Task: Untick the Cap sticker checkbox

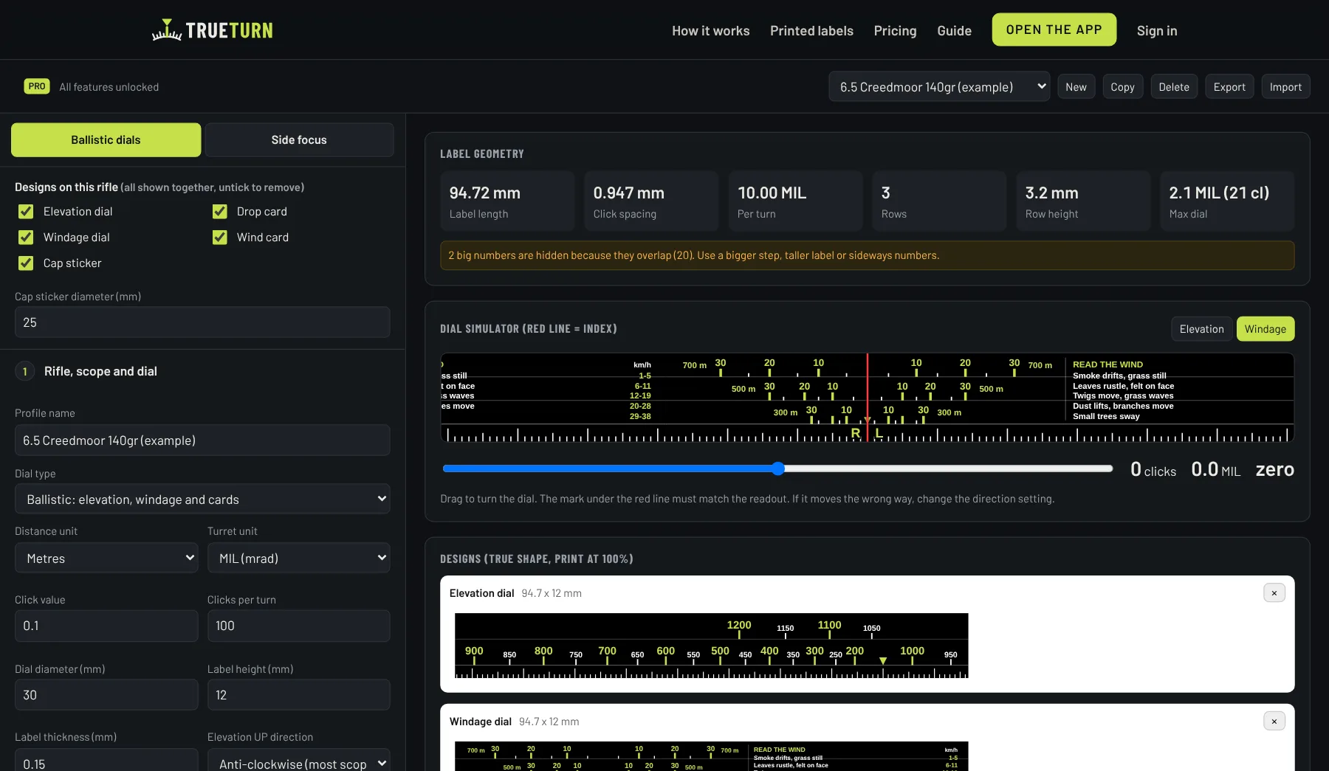Action: pyautogui.click(x=26, y=263)
